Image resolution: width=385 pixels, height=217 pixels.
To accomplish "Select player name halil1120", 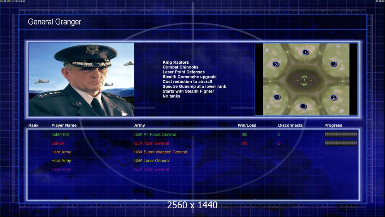I will pyautogui.click(x=60, y=135).
